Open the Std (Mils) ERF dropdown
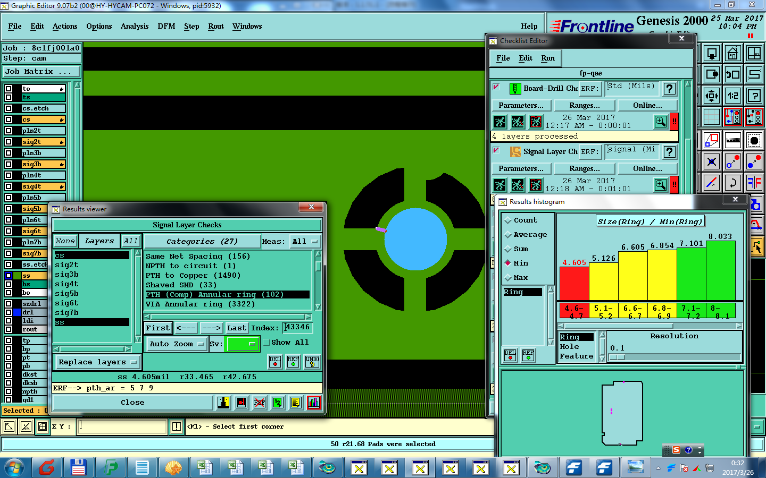This screenshot has width=766, height=478. pyautogui.click(x=632, y=88)
